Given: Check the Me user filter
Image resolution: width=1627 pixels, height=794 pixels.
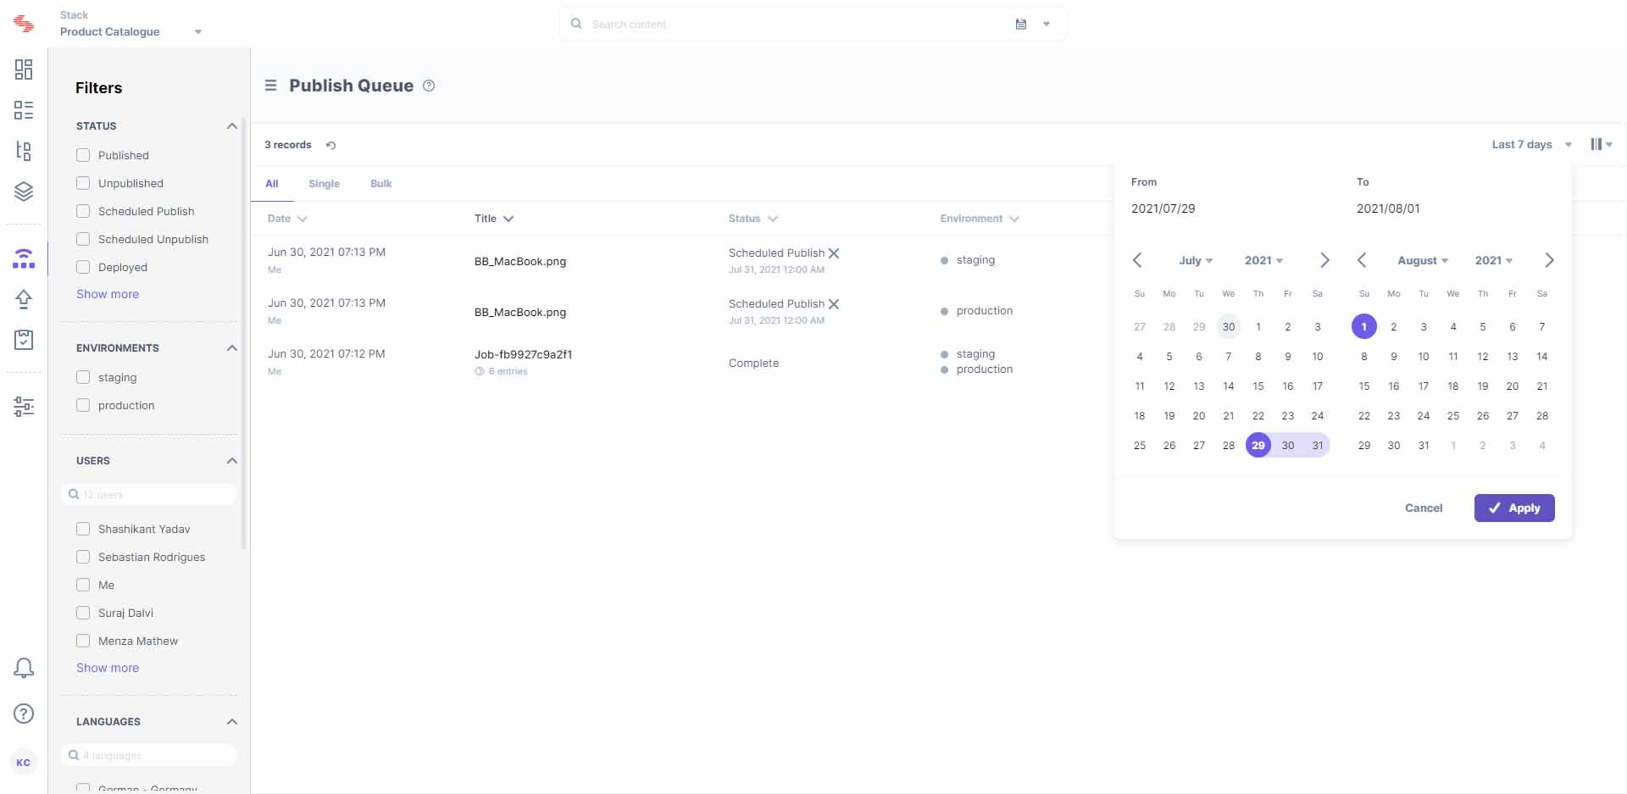Looking at the screenshot, I should click(x=83, y=585).
